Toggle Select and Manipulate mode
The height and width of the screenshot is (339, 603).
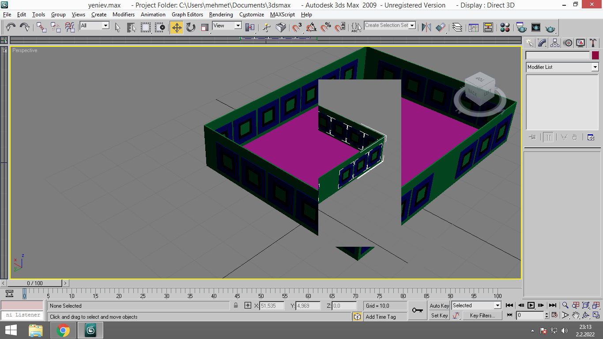point(267,27)
